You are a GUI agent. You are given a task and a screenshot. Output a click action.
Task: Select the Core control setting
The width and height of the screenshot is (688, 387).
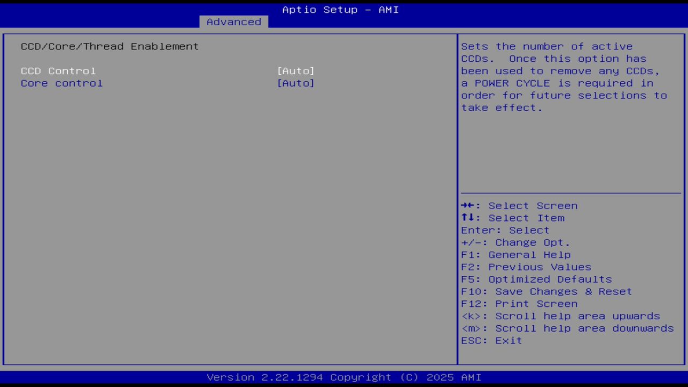point(61,83)
